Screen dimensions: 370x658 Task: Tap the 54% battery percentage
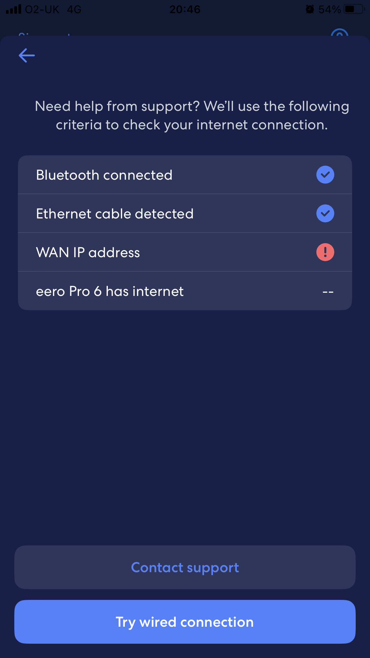(x=329, y=10)
